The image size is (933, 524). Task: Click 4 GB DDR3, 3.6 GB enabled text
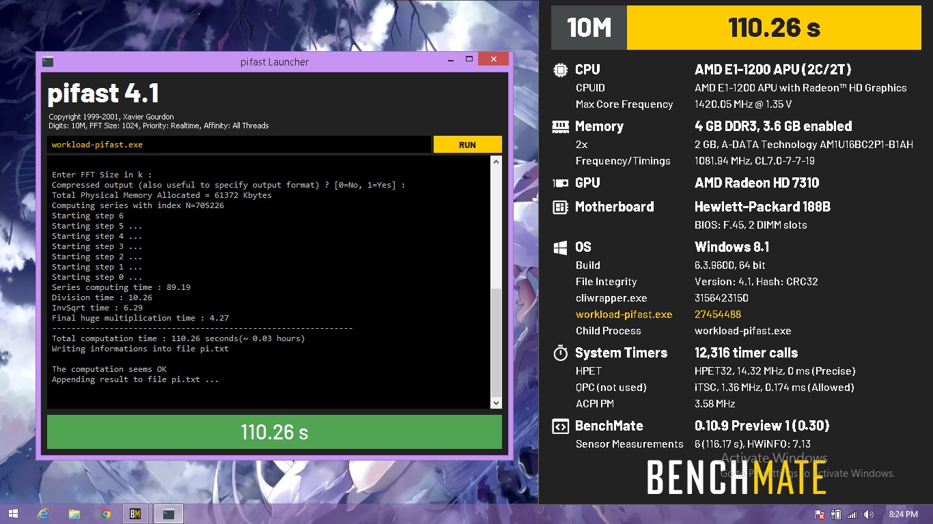coord(773,126)
